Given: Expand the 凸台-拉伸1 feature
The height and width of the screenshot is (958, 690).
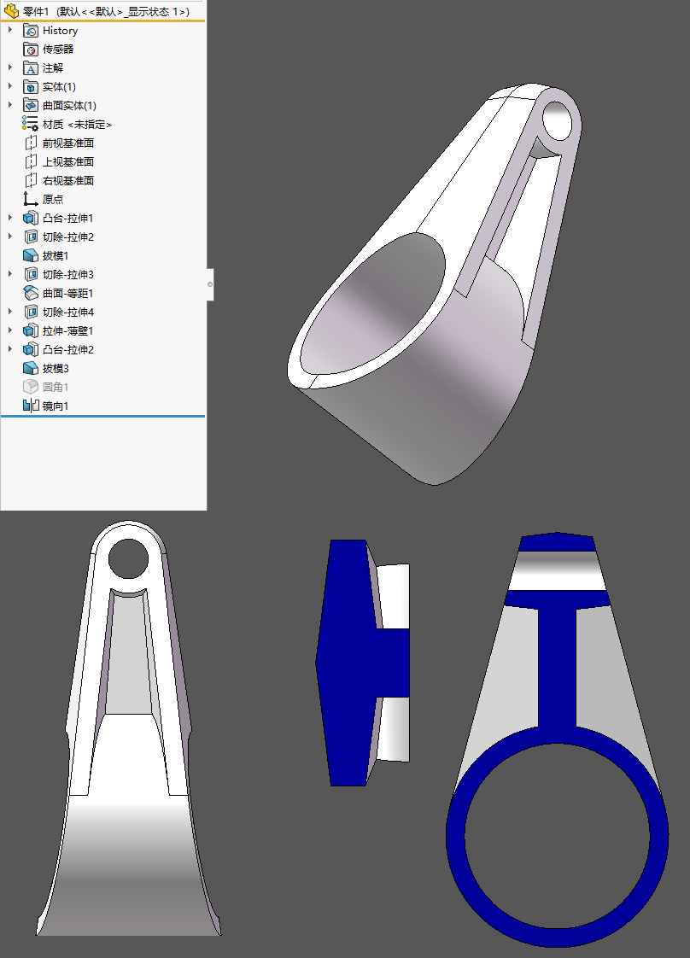Looking at the screenshot, I should [x=9, y=218].
